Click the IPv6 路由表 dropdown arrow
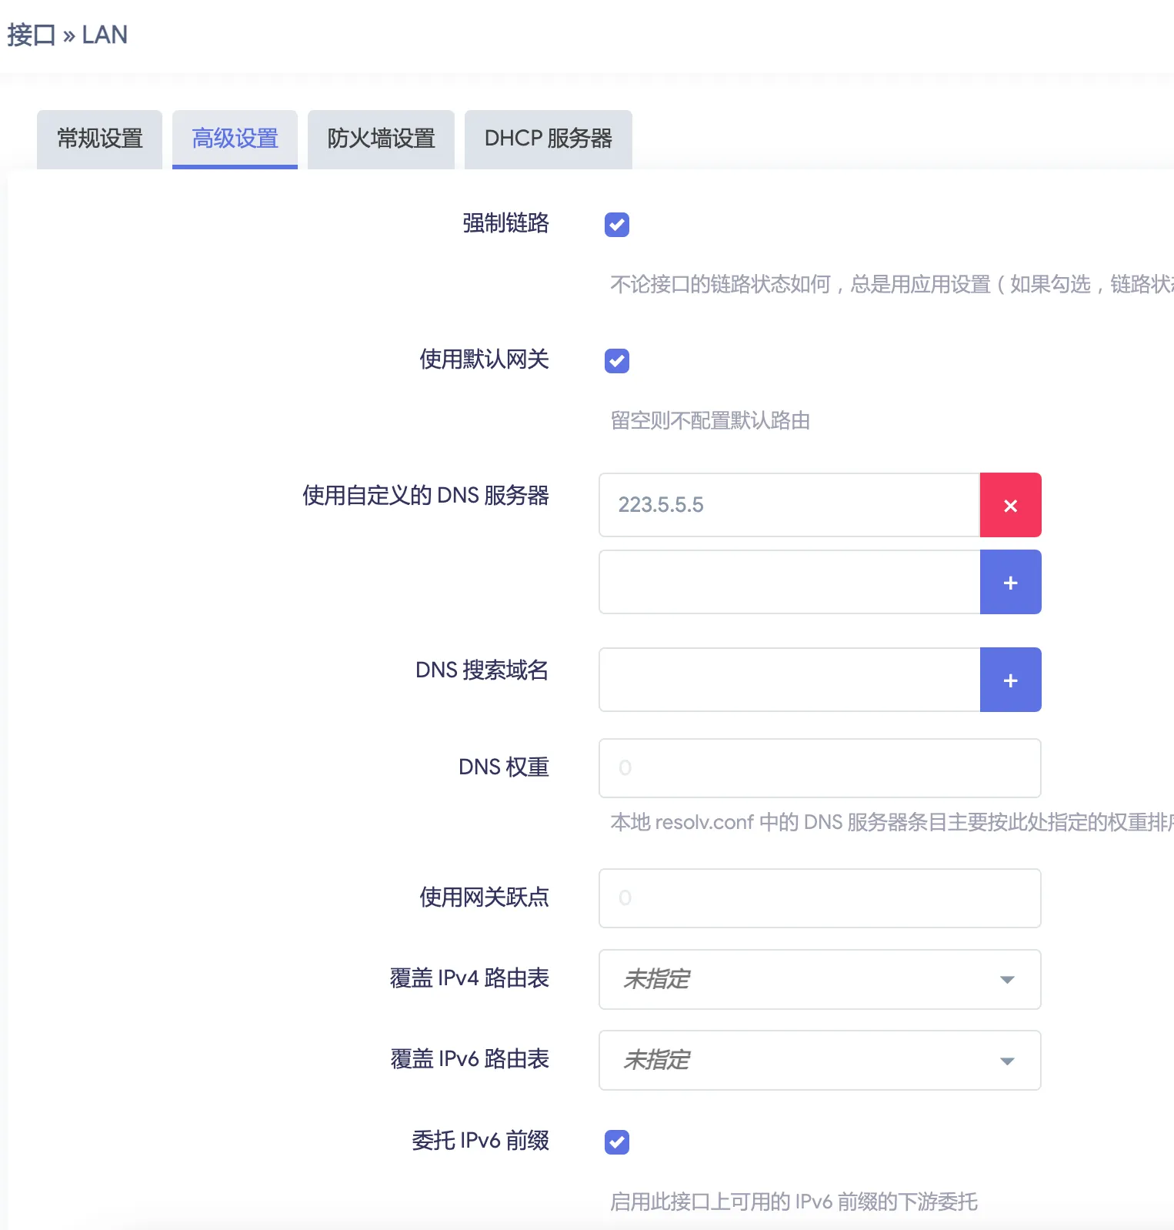 pyautogui.click(x=1006, y=1061)
